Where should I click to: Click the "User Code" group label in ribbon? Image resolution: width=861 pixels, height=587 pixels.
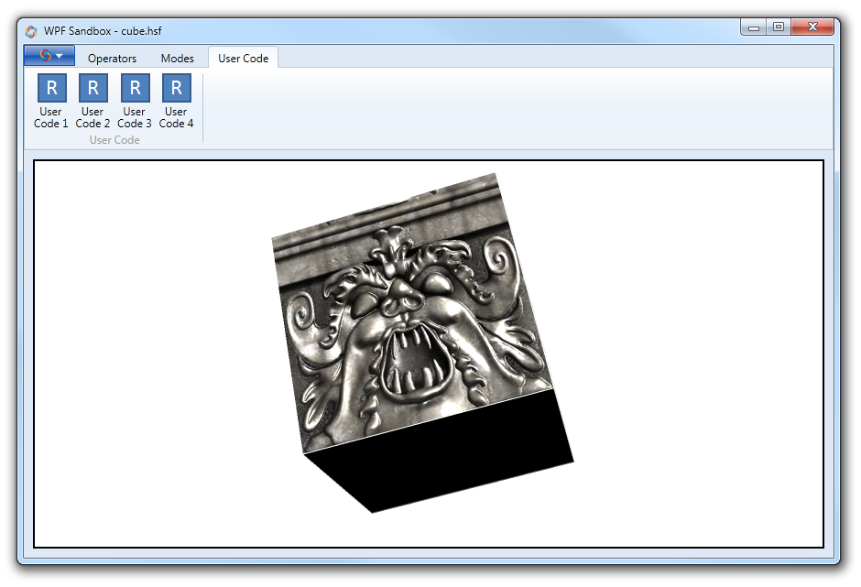click(x=114, y=140)
